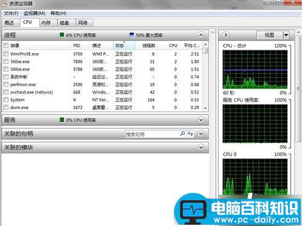Sort by the PID column header

click(80, 46)
